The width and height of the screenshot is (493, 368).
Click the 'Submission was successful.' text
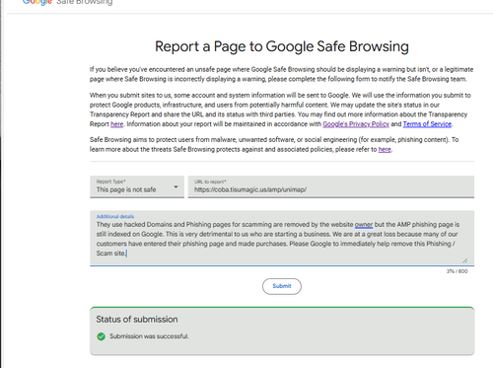coord(149,336)
